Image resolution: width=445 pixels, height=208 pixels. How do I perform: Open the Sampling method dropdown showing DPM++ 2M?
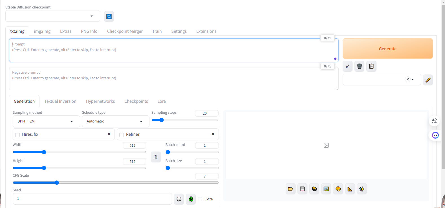point(46,121)
